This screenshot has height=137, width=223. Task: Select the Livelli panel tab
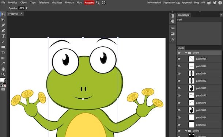pyautogui.click(x=181, y=48)
